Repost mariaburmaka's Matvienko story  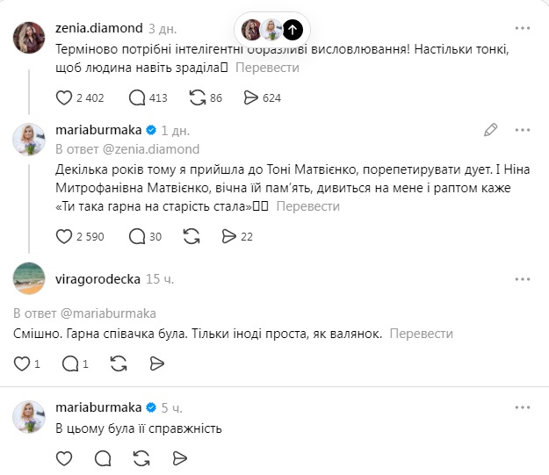pyautogui.click(x=191, y=236)
